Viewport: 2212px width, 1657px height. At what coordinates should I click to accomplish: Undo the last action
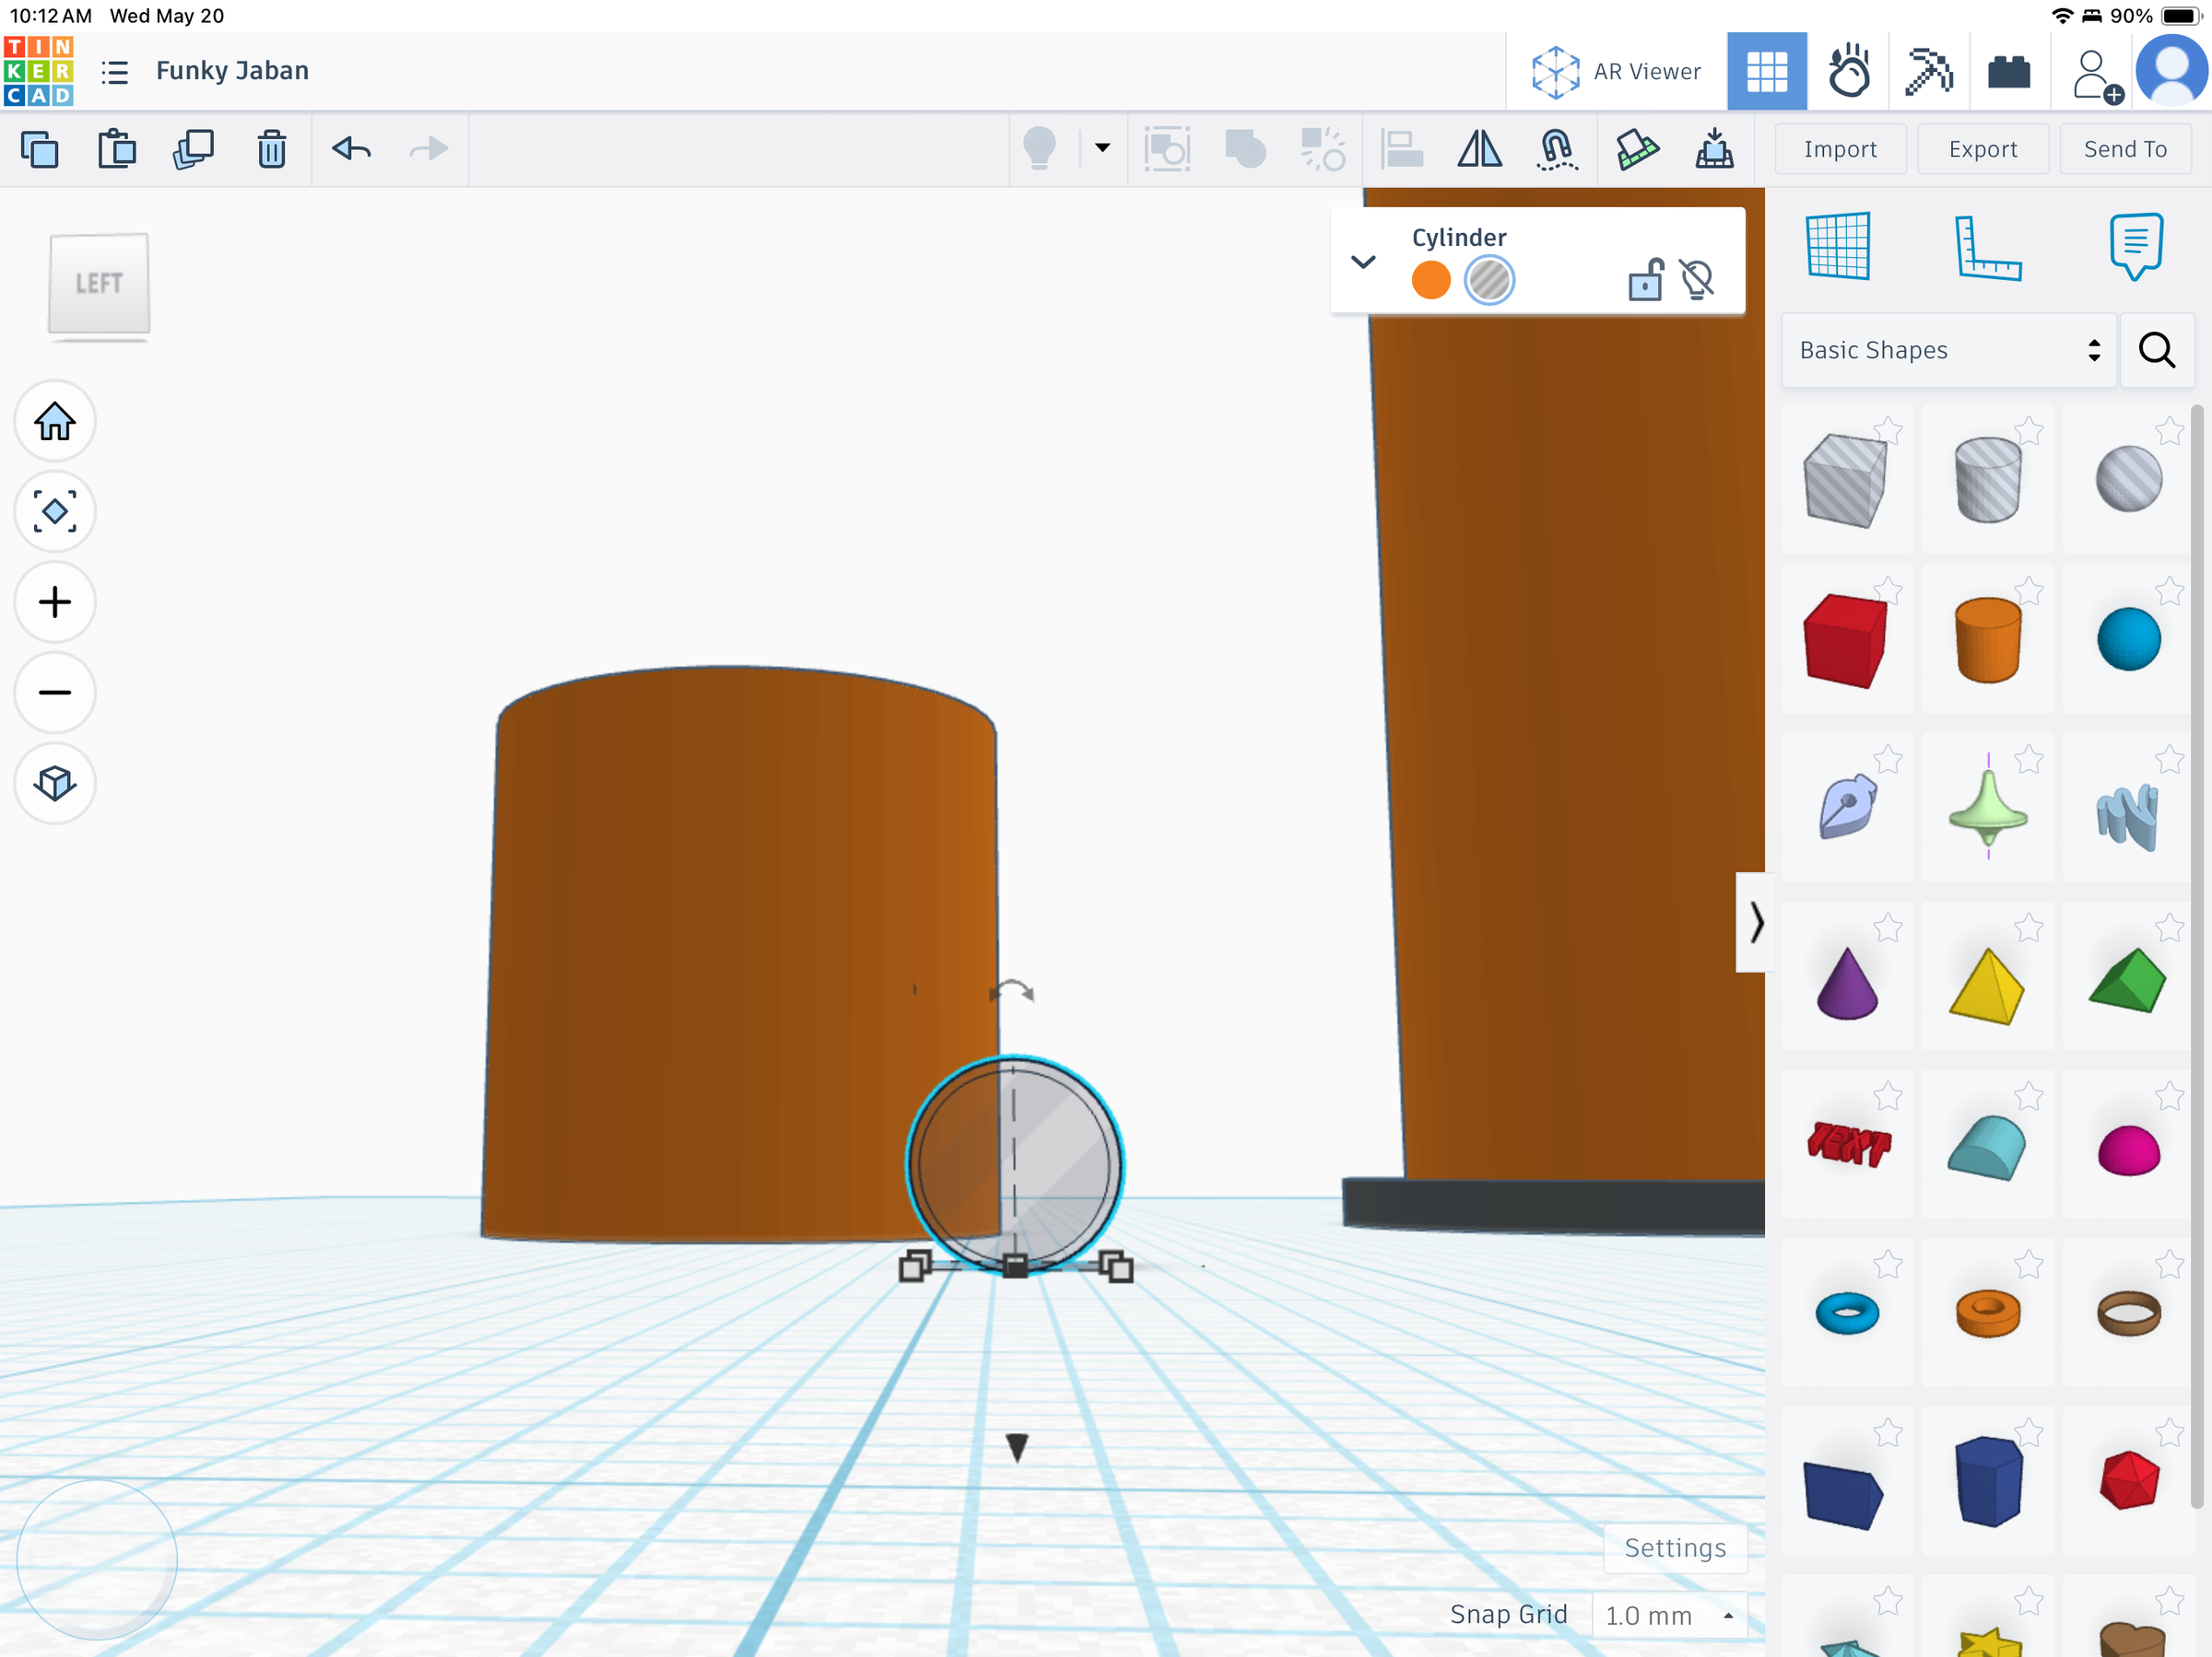[x=352, y=150]
